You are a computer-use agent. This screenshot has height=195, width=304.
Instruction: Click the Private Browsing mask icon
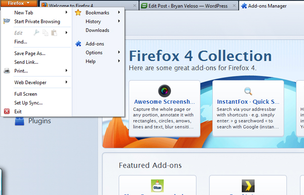[x=7, y=21]
